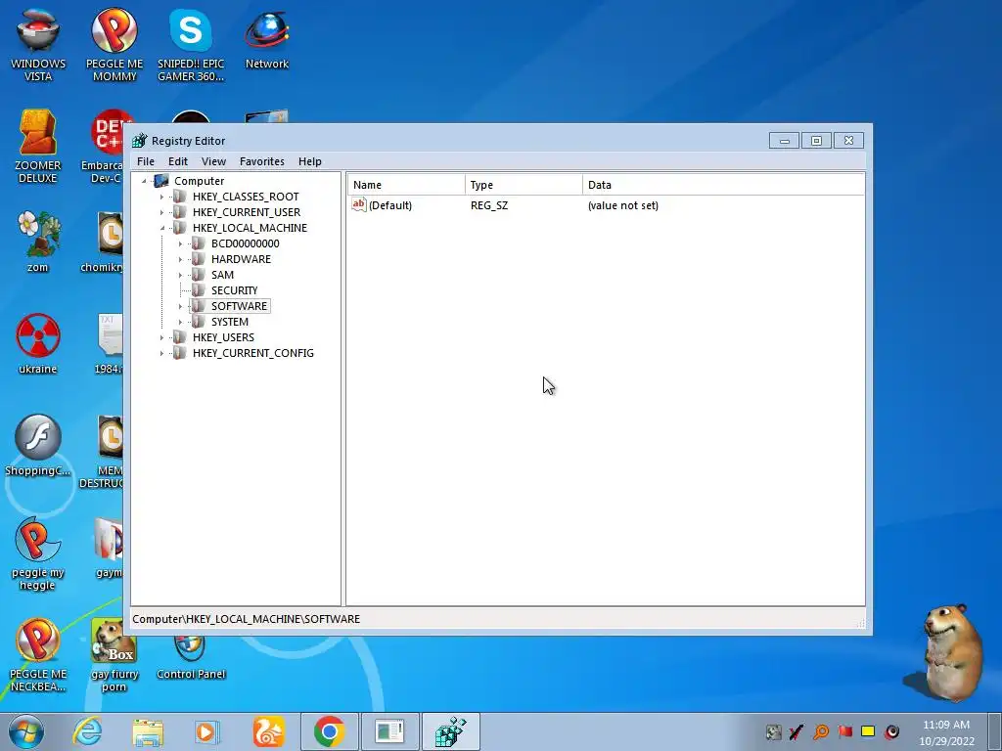Open Windows Explorer from the taskbar

click(x=148, y=731)
